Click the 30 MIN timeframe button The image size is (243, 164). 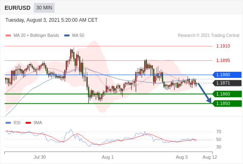pyautogui.click(x=44, y=8)
